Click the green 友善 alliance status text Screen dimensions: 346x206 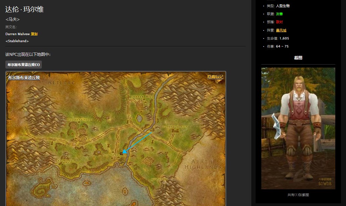click(279, 14)
